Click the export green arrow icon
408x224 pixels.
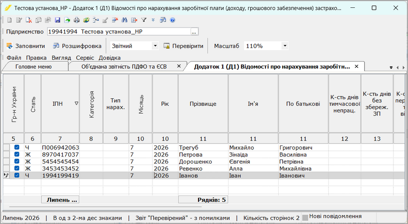pyautogui.click(x=67, y=20)
